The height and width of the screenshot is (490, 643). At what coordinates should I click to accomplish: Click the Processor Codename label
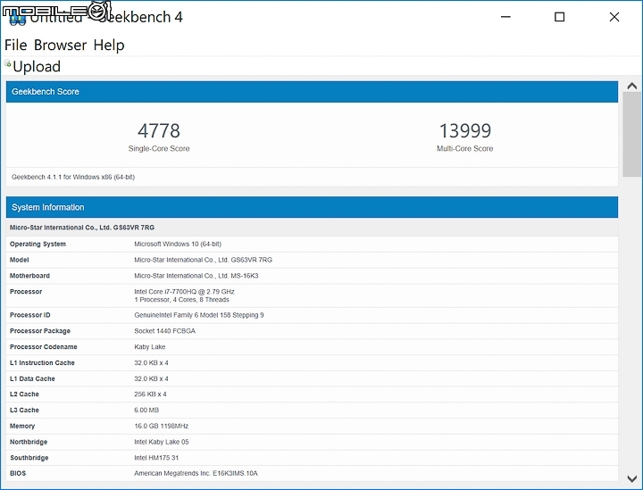tap(44, 346)
